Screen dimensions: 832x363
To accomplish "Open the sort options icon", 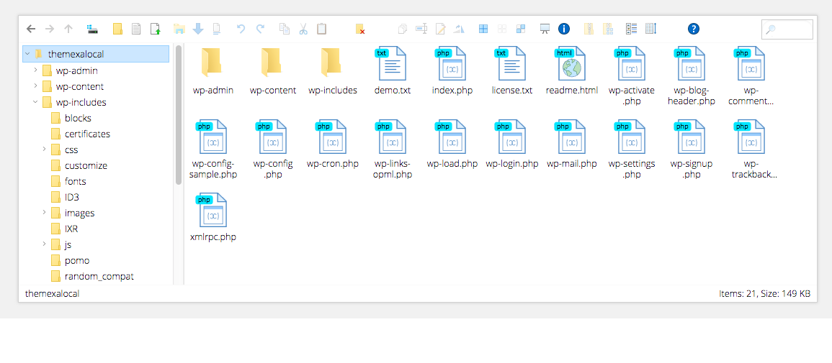I will pos(650,29).
